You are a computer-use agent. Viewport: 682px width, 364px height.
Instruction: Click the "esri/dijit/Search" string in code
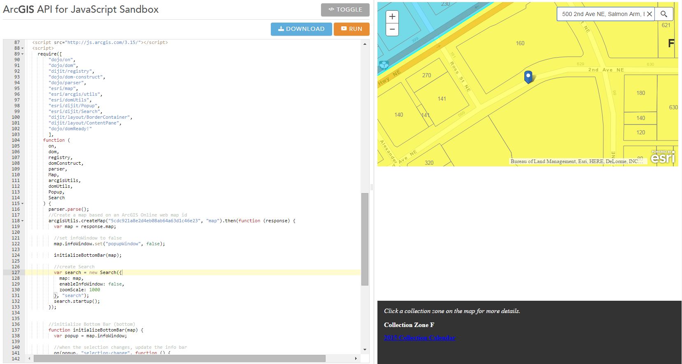(x=74, y=111)
